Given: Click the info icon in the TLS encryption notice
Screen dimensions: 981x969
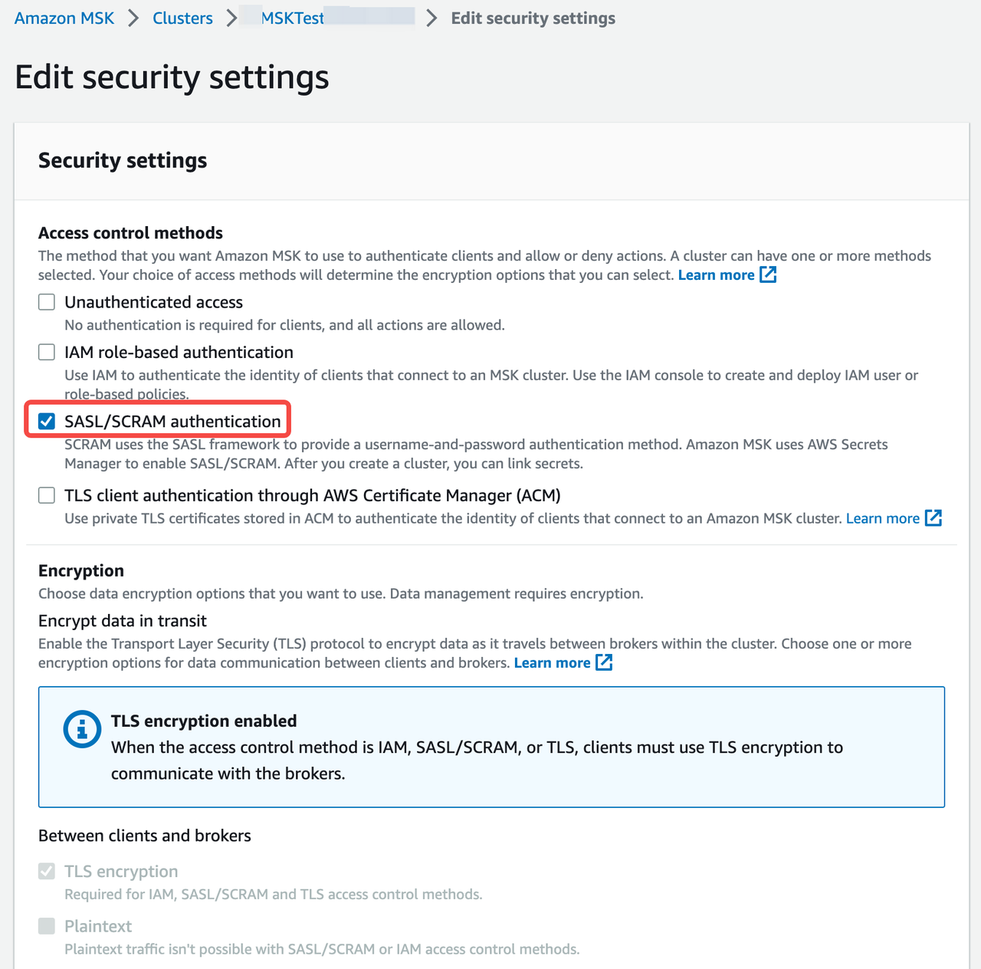Looking at the screenshot, I should pyautogui.click(x=82, y=729).
